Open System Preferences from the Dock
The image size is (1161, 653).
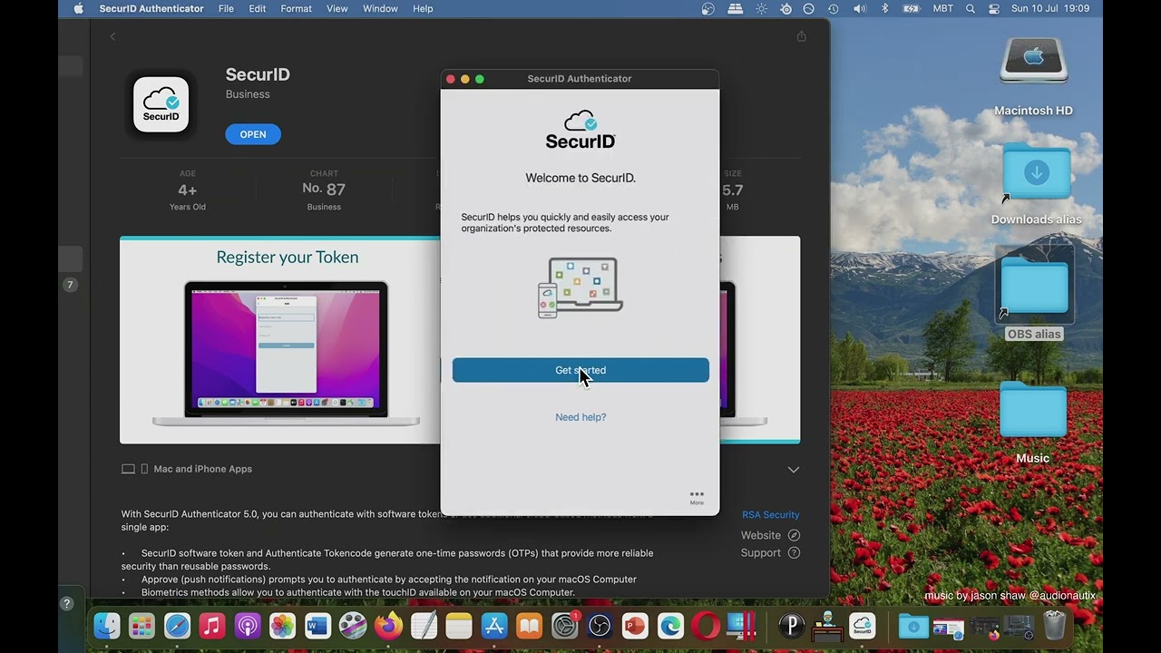pos(565,626)
